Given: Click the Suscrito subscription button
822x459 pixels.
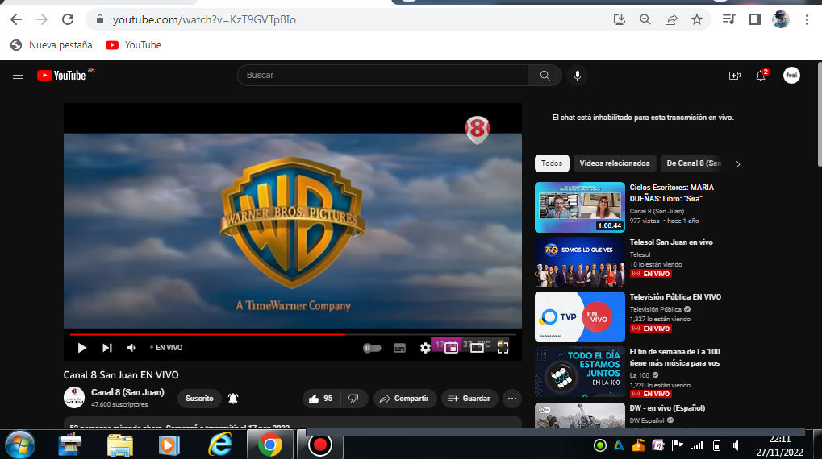Looking at the screenshot, I should point(199,399).
